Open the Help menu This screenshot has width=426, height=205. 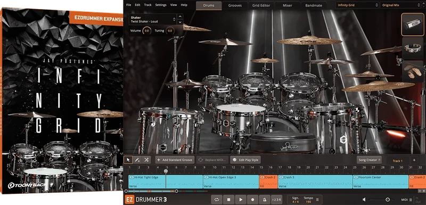click(x=184, y=5)
